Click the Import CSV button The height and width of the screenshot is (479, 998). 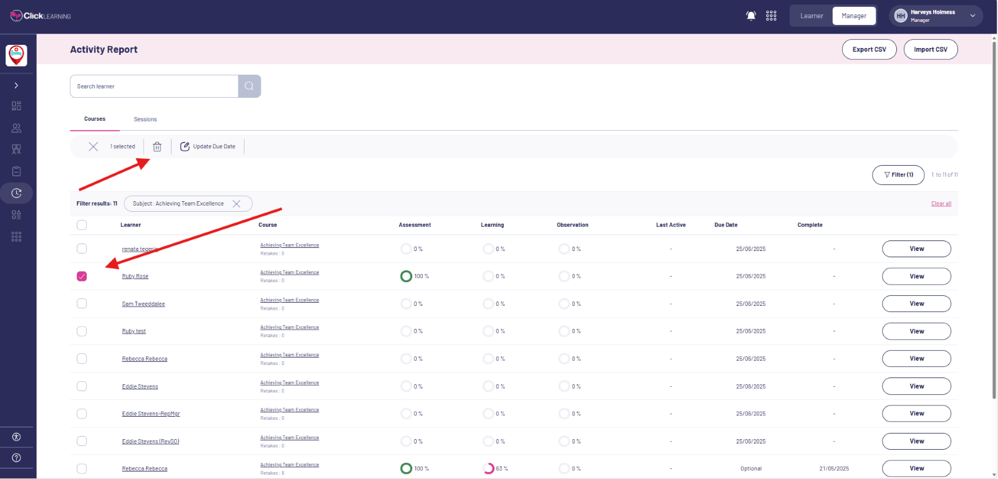931,49
